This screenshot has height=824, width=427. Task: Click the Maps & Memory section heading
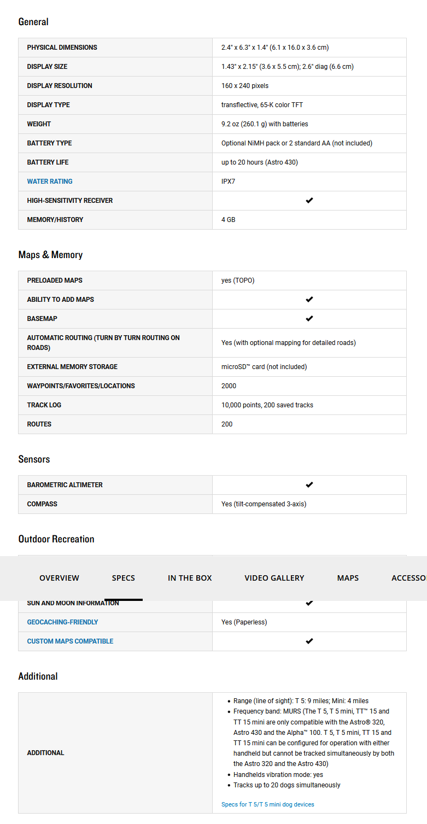click(x=50, y=255)
